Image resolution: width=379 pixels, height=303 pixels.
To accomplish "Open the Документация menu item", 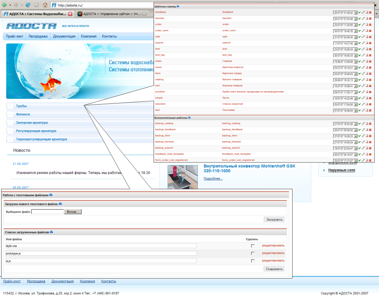I will point(64,36).
